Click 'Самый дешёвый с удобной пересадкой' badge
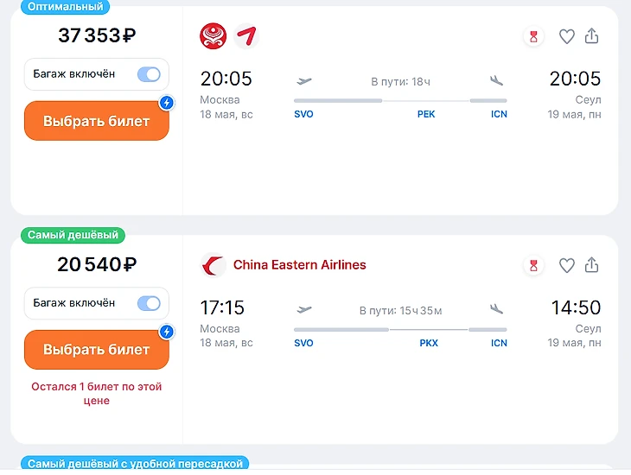631x475 pixels. 135,464
